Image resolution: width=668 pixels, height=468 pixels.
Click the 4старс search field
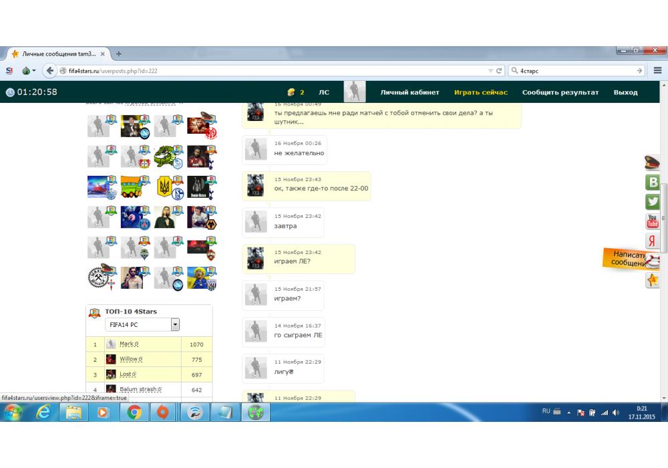click(574, 70)
